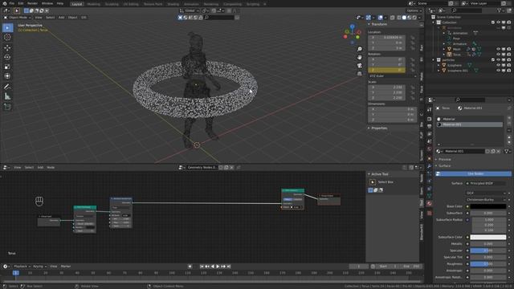Select the Select Box tool in viewport toolbar
The width and height of the screenshot is (514, 289).
(x=7, y=28)
